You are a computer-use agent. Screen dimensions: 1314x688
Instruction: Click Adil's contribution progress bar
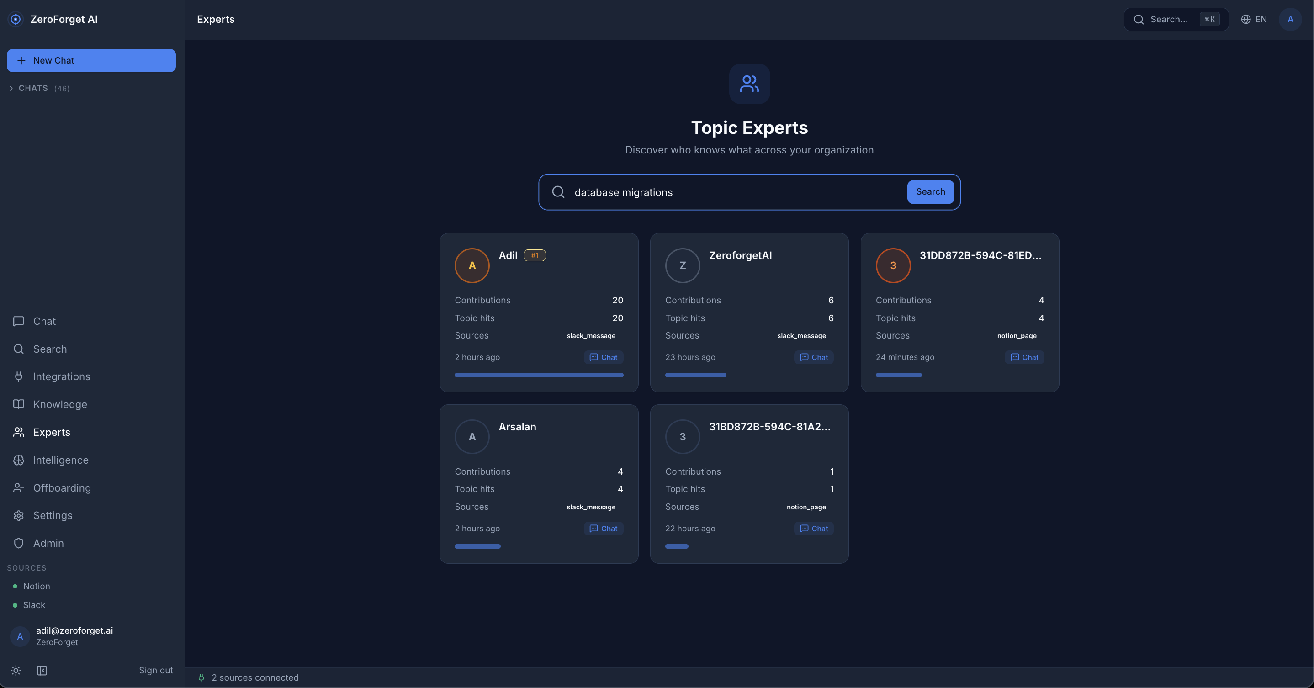click(539, 375)
